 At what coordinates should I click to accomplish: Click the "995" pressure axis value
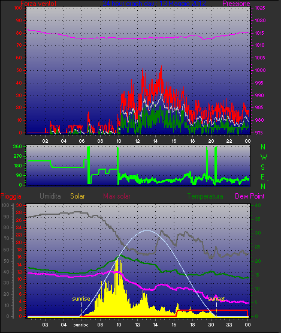coord(259,83)
